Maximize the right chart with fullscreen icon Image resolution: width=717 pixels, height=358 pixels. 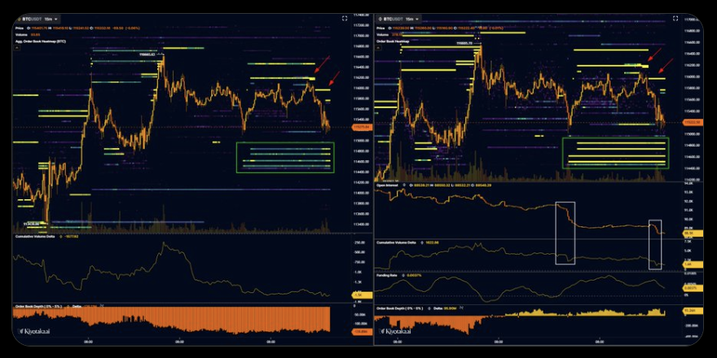[x=675, y=18]
